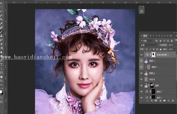
Task: Filter layers by pixel layers
Action: [x=157, y=41]
